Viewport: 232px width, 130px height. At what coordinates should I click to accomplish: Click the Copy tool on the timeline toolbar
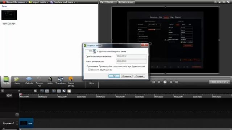(64, 91)
